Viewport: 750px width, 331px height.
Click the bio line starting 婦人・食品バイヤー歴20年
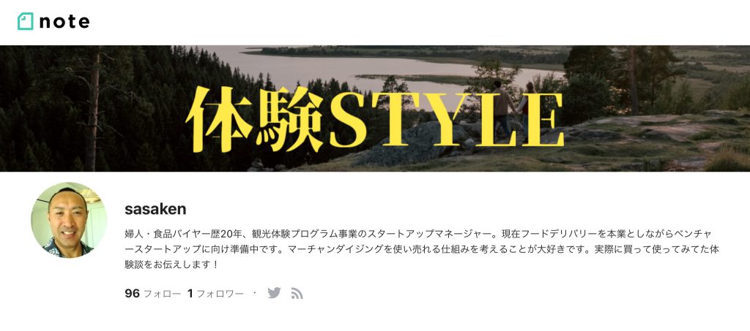pyautogui.click(x=418, y=234)
